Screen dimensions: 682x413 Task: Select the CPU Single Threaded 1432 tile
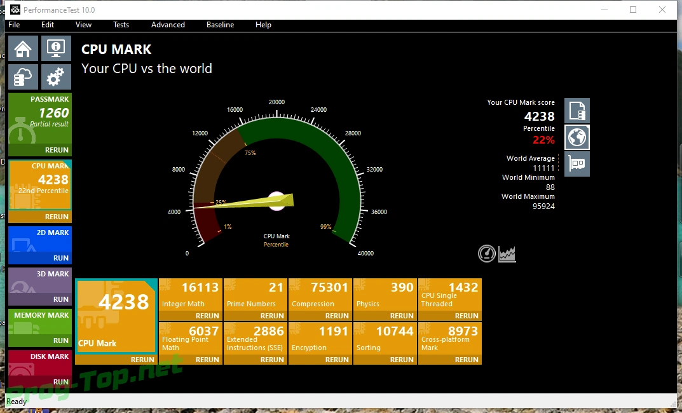tap(450, 295)
